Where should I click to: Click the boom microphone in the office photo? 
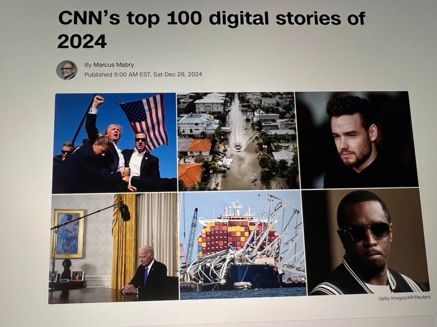click(124, 210)
